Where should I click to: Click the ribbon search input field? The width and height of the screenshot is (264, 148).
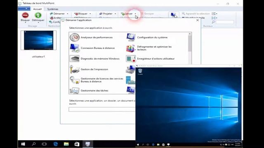coord(225,22)
